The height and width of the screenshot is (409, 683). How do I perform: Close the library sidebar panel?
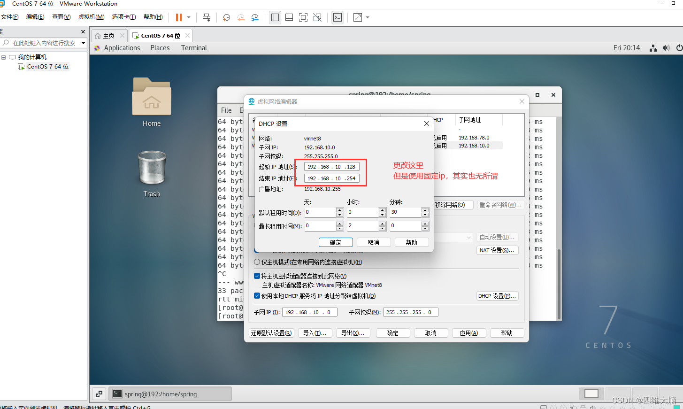pyautogui.click(x=83, y=31)
